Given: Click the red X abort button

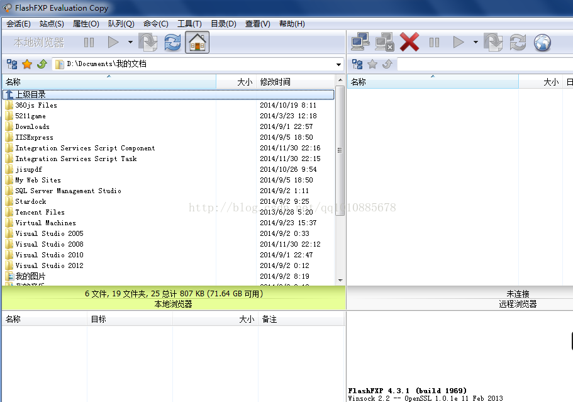Looking at the screenshot, I should coord(409,42).
